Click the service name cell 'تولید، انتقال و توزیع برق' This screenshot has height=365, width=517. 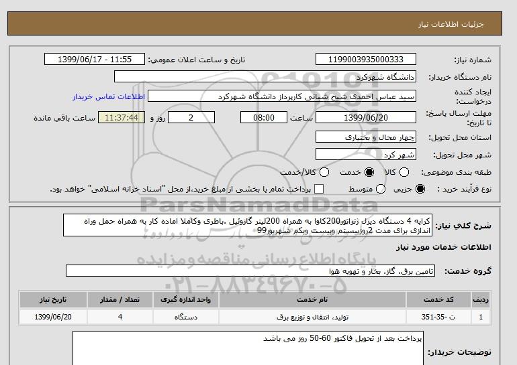point(312,317)
